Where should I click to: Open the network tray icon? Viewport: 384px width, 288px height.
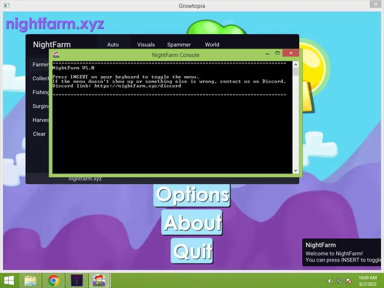(340, 281)
